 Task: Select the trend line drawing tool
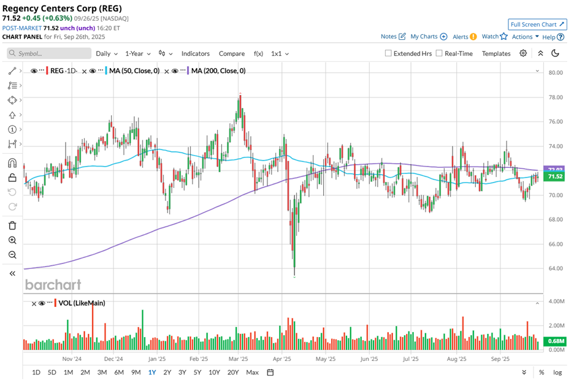tap(12, 71)
